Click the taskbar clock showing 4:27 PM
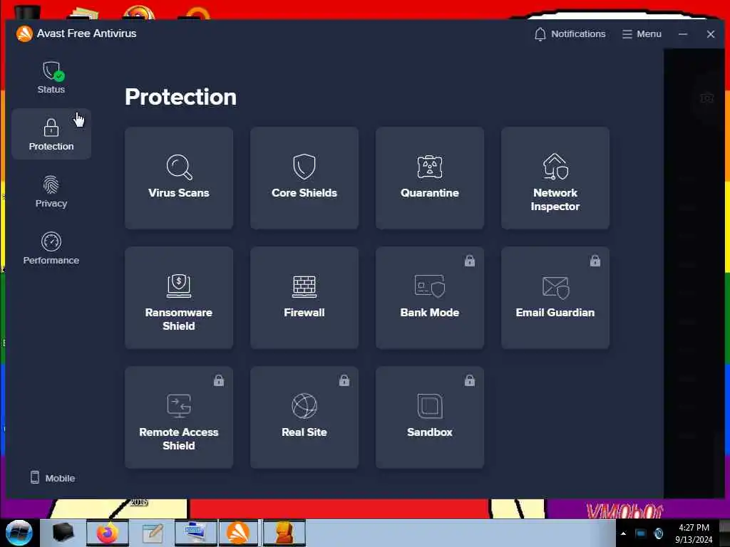The image size is (730, 547). [x=694, y=533]
